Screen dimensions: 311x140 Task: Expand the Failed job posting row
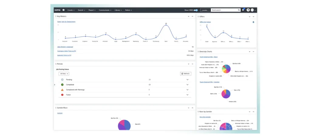coord(187,95)
